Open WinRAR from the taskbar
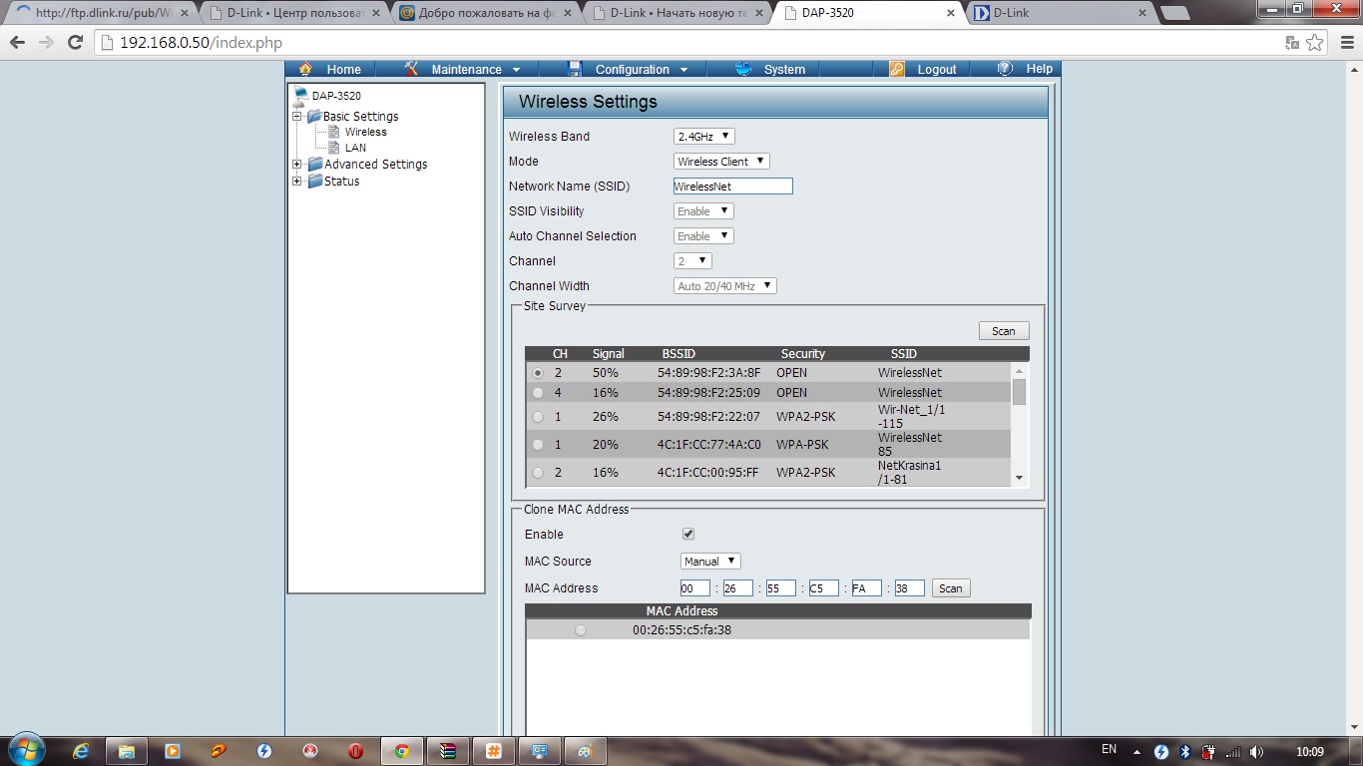Viewport: 1363px width, 766px height. (448, 751)
